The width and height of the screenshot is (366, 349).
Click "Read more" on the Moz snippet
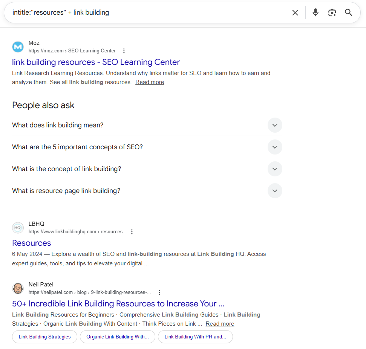(x=149, y=82)
